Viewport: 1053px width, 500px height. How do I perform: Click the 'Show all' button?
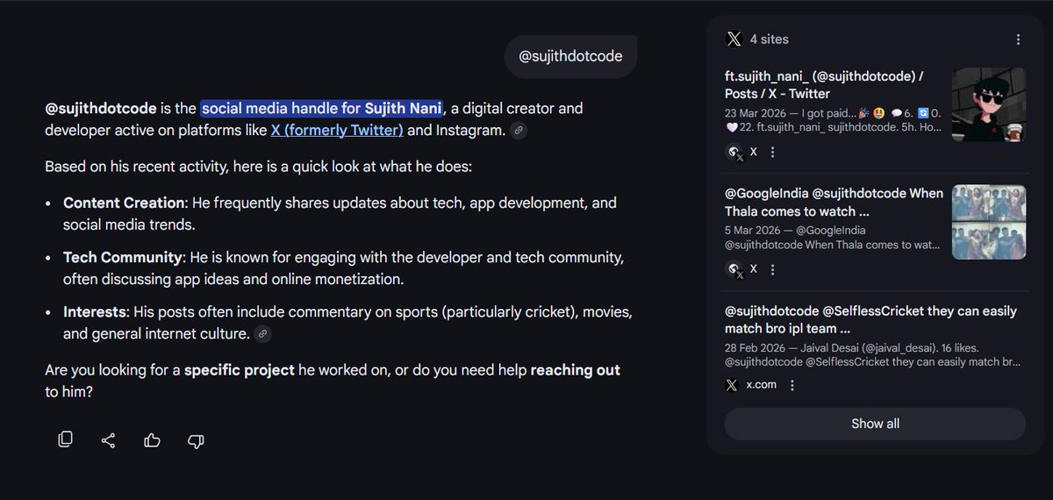[875, 424]
